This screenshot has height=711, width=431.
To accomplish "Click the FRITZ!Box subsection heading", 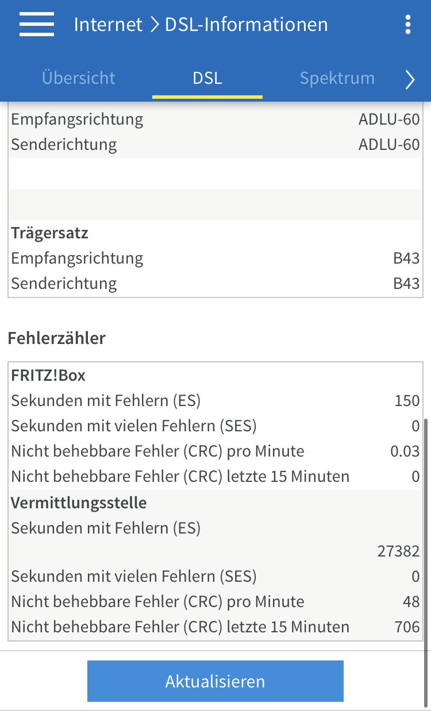I will coord(48,376).
